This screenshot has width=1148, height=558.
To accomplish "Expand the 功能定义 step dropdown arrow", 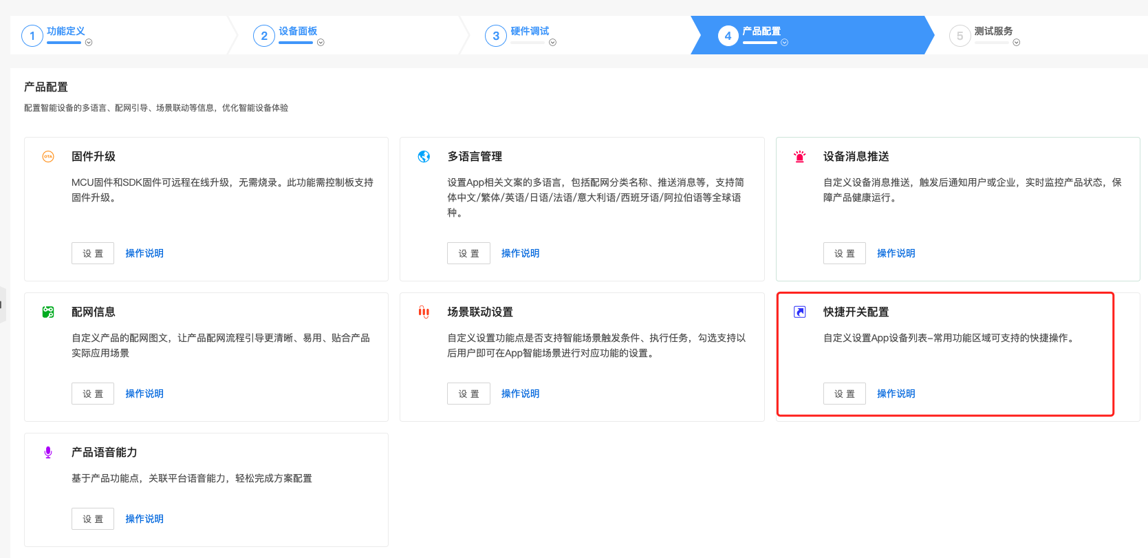I will click(x=89, y=43).
